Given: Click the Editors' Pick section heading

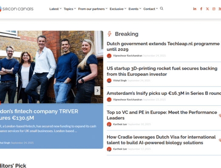Looking at the screenshot, I should (x=13, y=165).
